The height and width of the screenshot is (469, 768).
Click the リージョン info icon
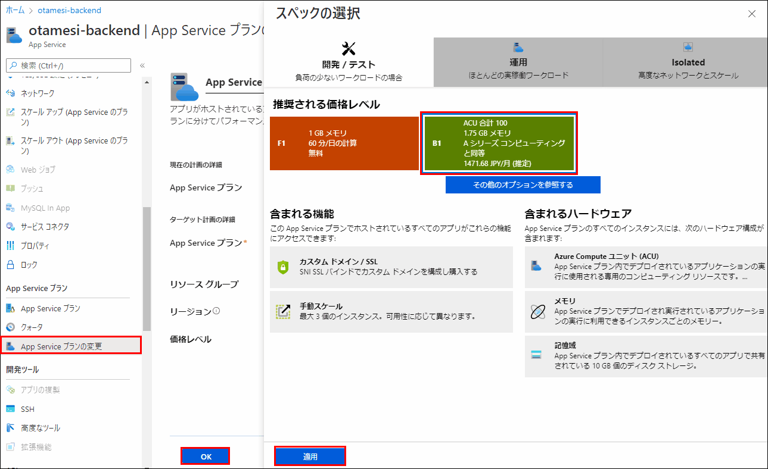click(217, 311)
